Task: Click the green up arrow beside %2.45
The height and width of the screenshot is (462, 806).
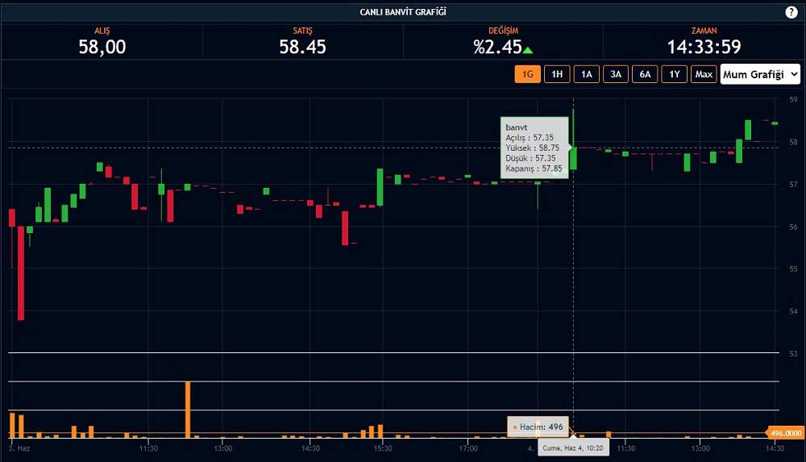Action: pos(528,50)
